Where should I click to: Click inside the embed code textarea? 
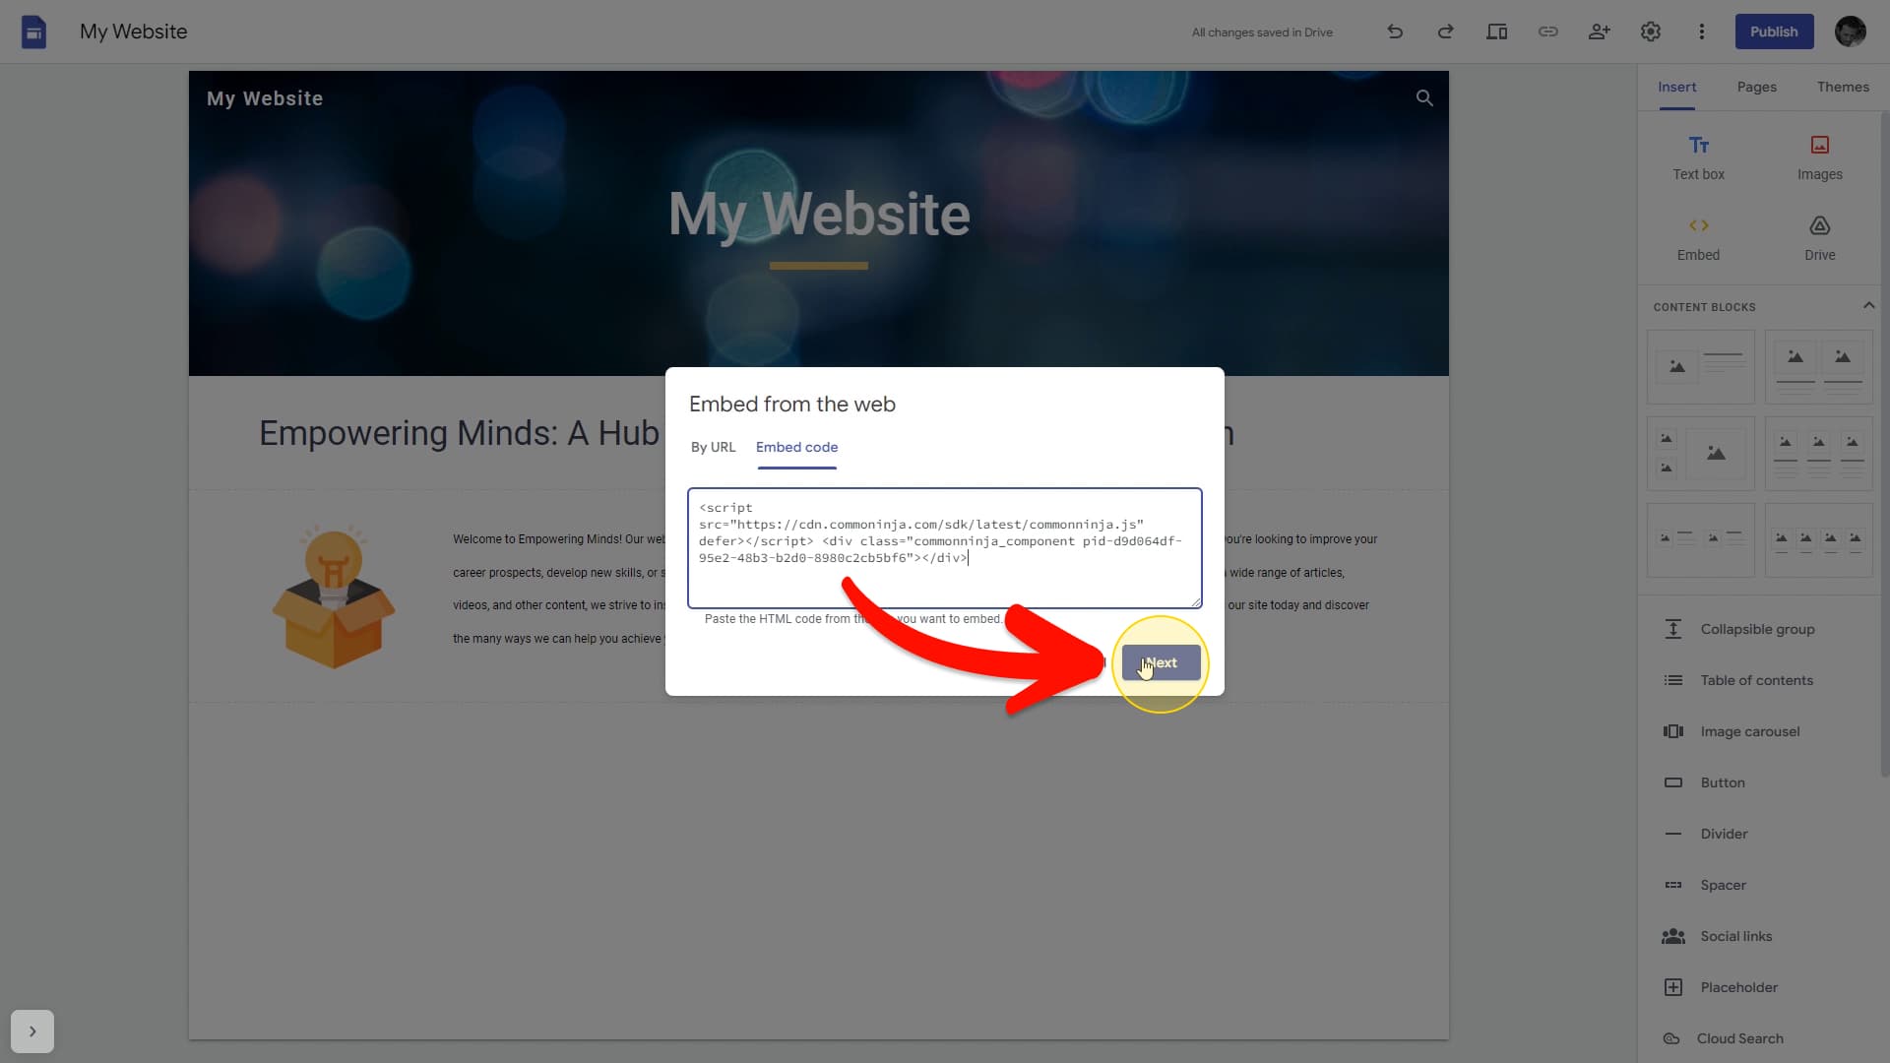(945, 548)
